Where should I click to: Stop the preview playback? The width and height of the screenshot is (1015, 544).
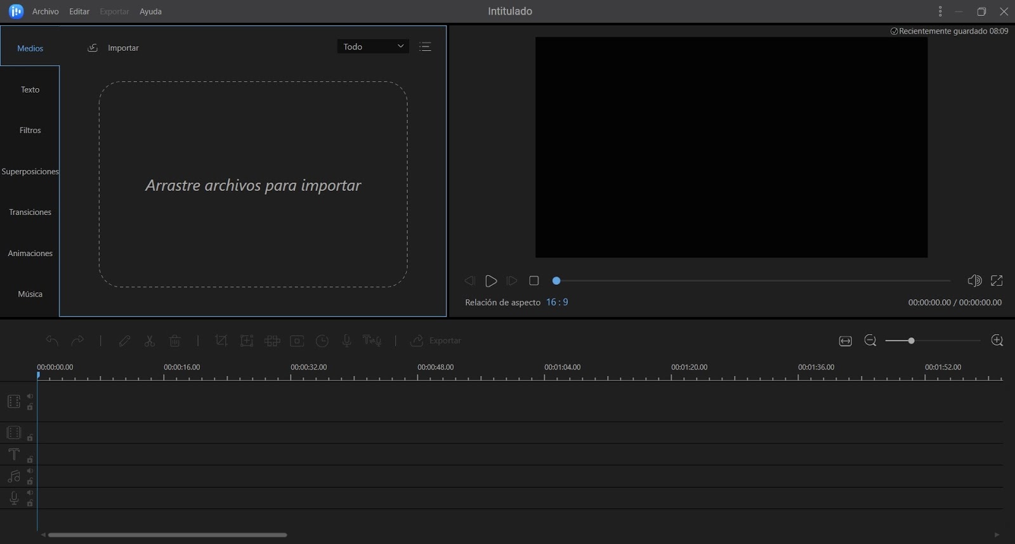click(x=534, y=281)
